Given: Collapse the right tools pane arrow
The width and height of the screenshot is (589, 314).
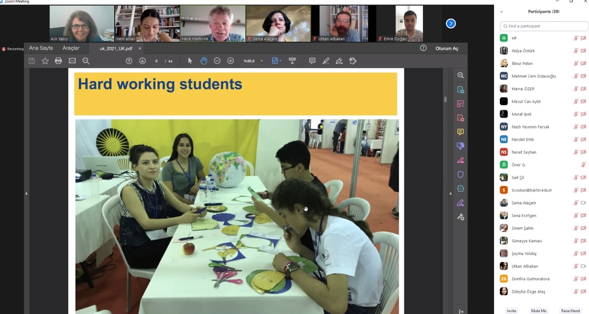Looking at the screenshot, I should 450,193.
